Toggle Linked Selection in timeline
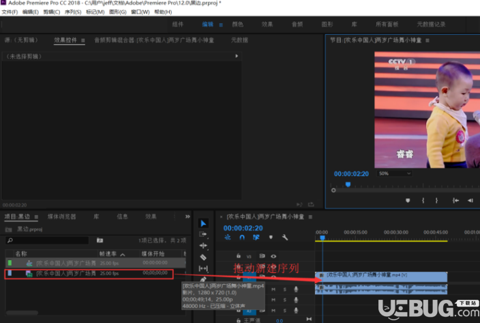Screen dimensions: 480x323 (256, 237)
